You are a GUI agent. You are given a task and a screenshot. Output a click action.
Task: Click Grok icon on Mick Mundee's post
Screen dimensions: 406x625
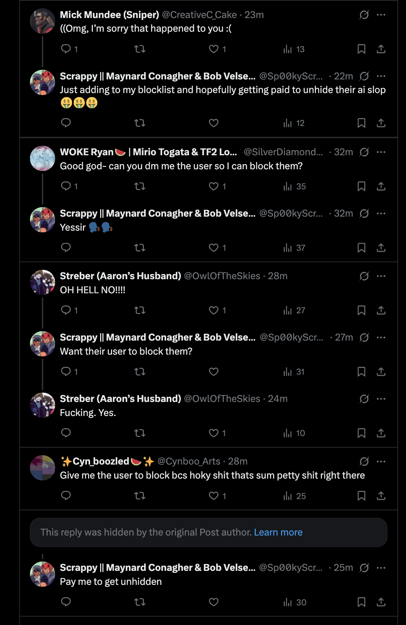point(364,15)
